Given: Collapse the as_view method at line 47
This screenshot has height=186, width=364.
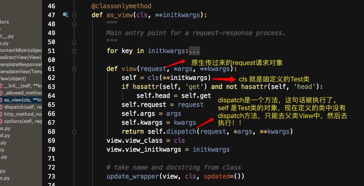Looking at the screenshot, I should 74,15.
